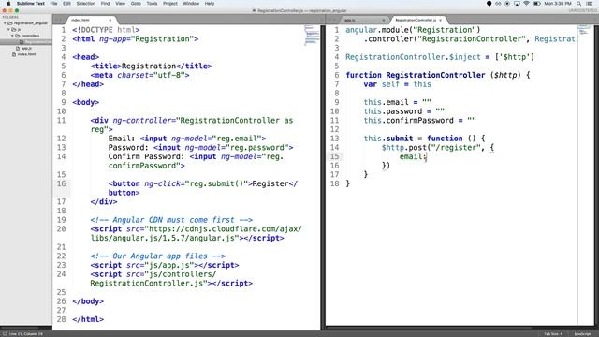Open the Tools menu
This screenshot has height=337, width=599.
point(152,4)
